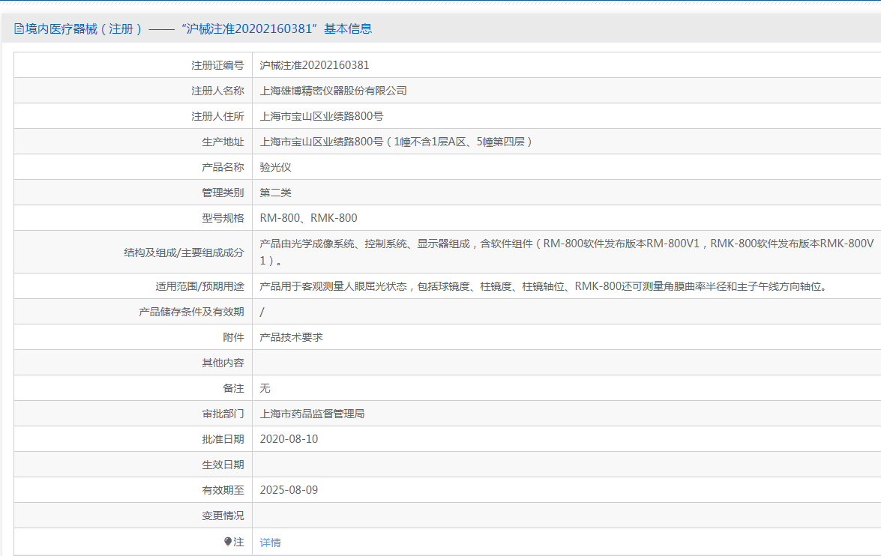The height and width of the screenshot is (556, 881).
Task: Click product name value 验光仪
Action: pos(275,167)
